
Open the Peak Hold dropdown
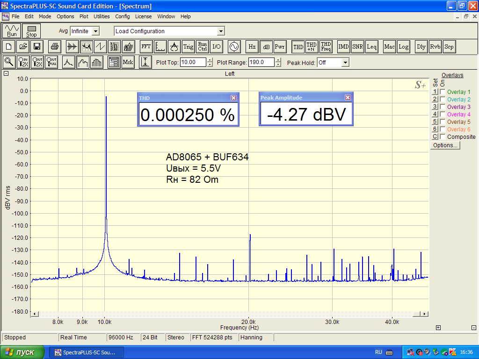pyautogui.click(x=345, y=63)
